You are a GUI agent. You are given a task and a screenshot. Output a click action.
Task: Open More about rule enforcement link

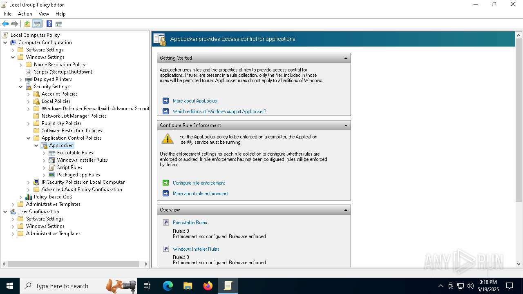click(x=201, y=194)
